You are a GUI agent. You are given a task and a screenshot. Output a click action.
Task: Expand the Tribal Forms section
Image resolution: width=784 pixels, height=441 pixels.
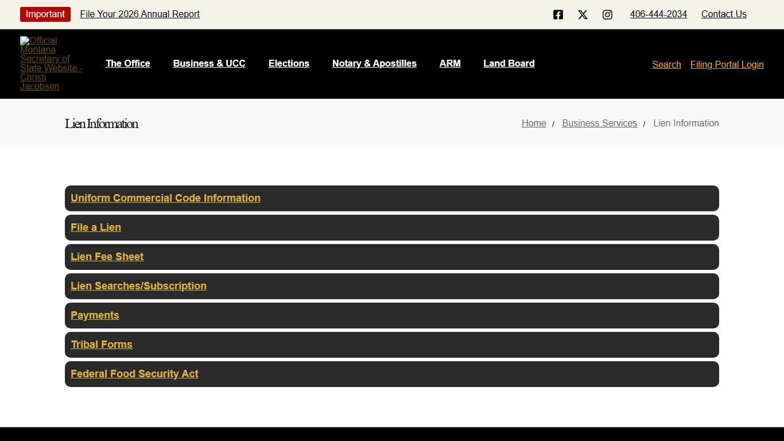pyautogui.click(x=102, y=345)
